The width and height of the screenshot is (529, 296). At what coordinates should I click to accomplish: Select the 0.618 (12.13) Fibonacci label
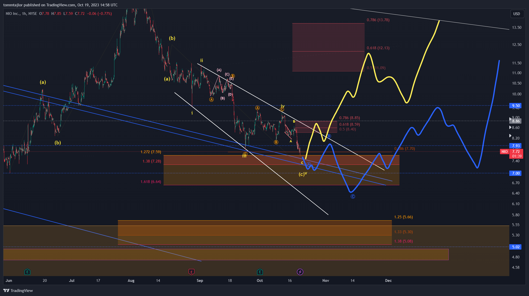(x=378, y=48)
